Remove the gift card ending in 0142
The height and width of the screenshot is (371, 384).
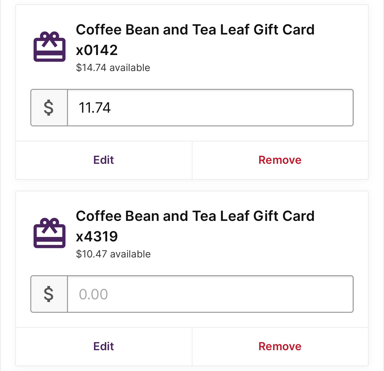click(x=280, y=160)
